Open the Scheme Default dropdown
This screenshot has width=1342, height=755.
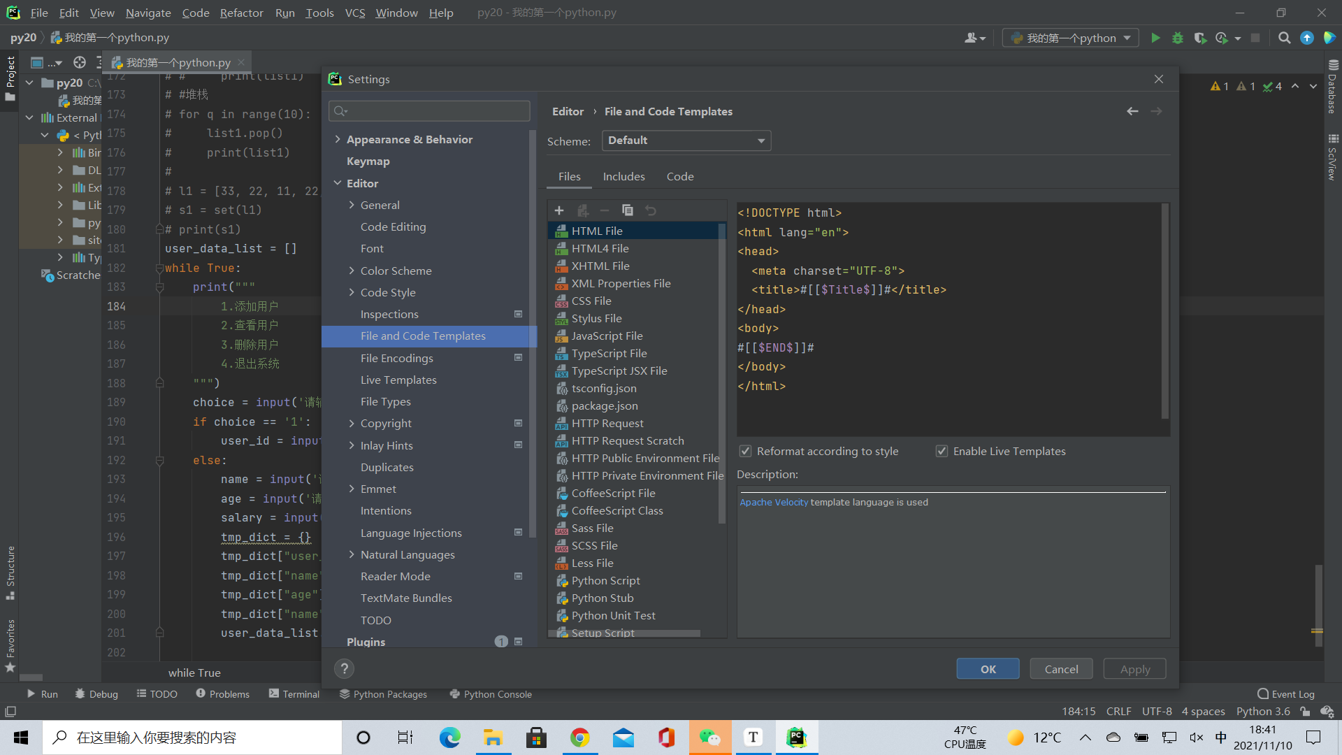point(686,141)
